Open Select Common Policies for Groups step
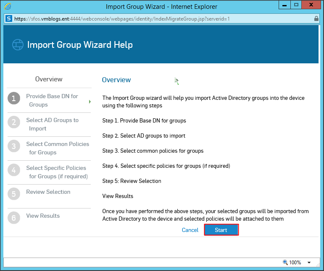Screen dimensions: 324x271 click(x=57, y=148)
